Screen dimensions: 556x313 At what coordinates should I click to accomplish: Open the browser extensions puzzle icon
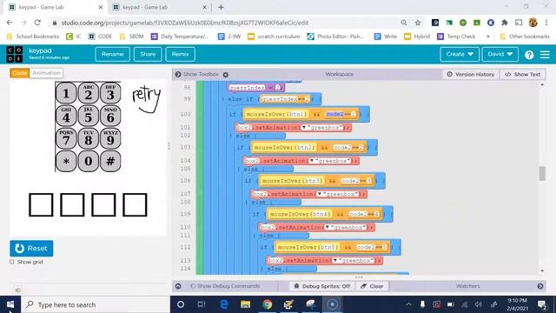(x=504, y=23)
